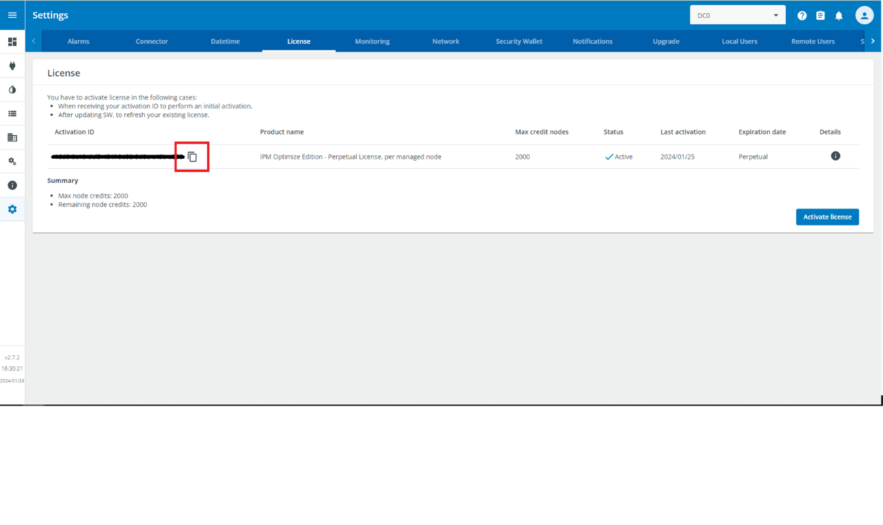
Task: Click the power device icon in sidebar
Action: (x=12, y=66)
